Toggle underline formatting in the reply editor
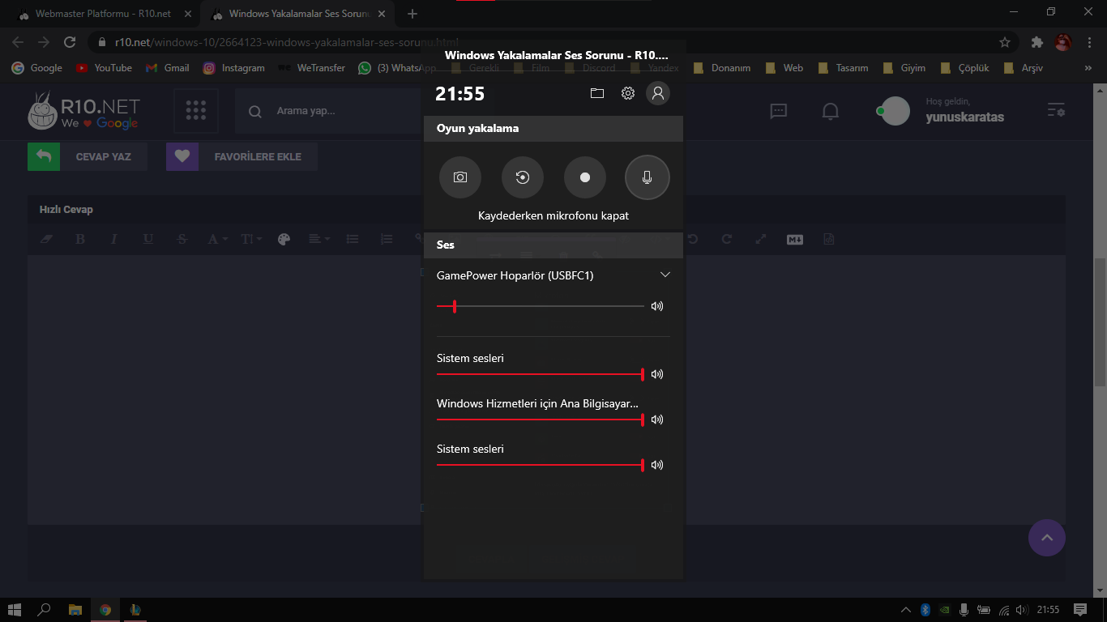The width and height of the screenshot is (1107, 622). coord(148,239)
